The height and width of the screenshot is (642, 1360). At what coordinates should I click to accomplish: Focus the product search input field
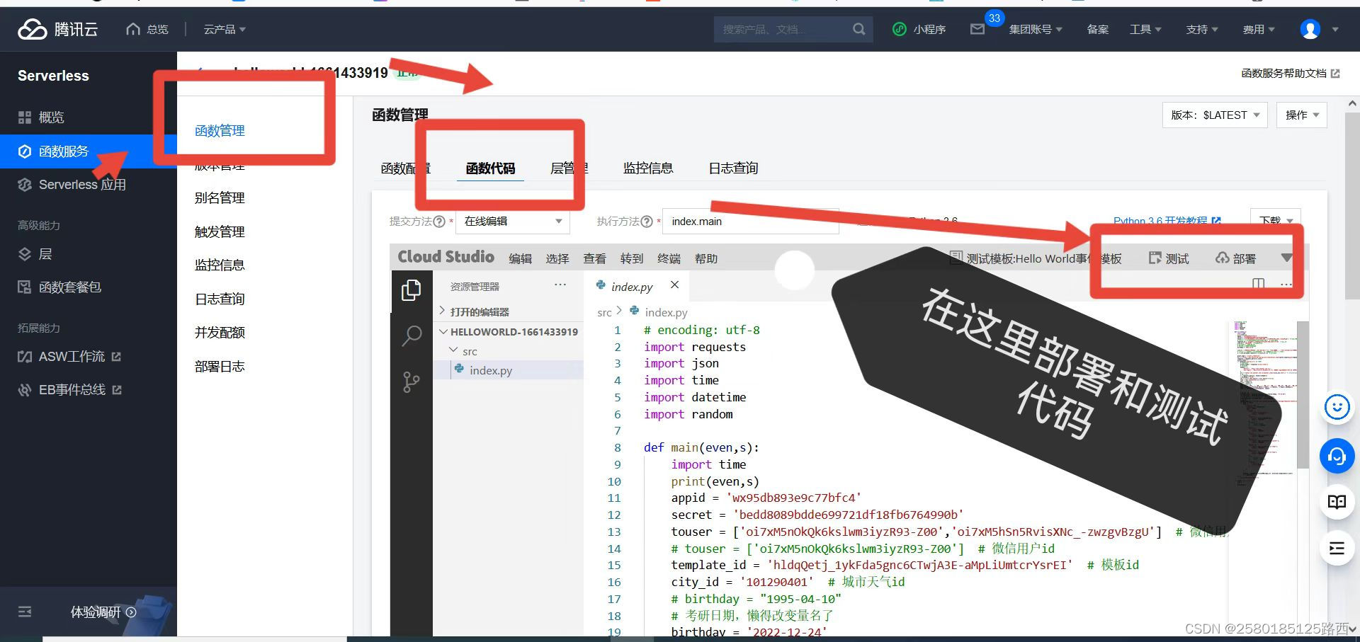pos(783,29)
